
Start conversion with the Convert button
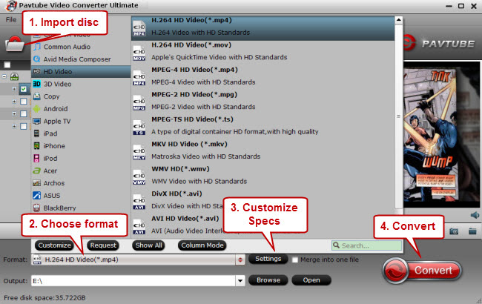coord(423,271)
